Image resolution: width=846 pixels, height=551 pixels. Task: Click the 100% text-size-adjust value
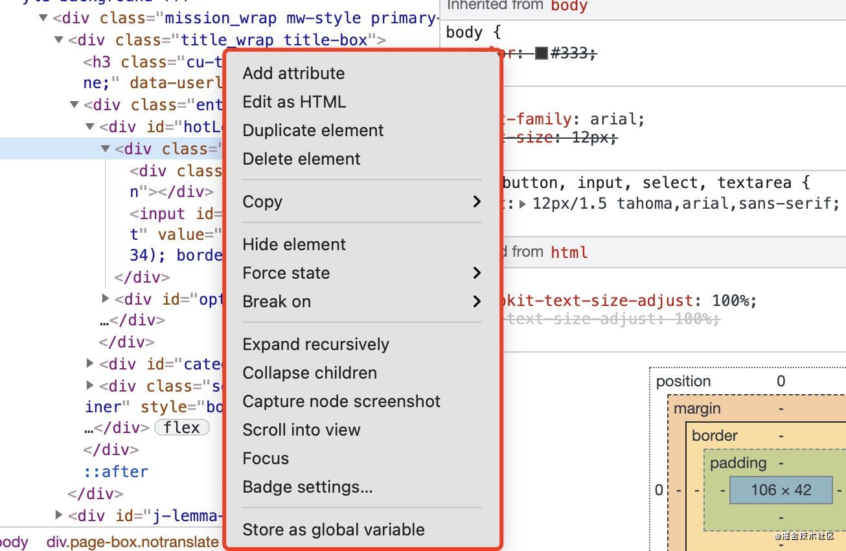pos(731,301)
